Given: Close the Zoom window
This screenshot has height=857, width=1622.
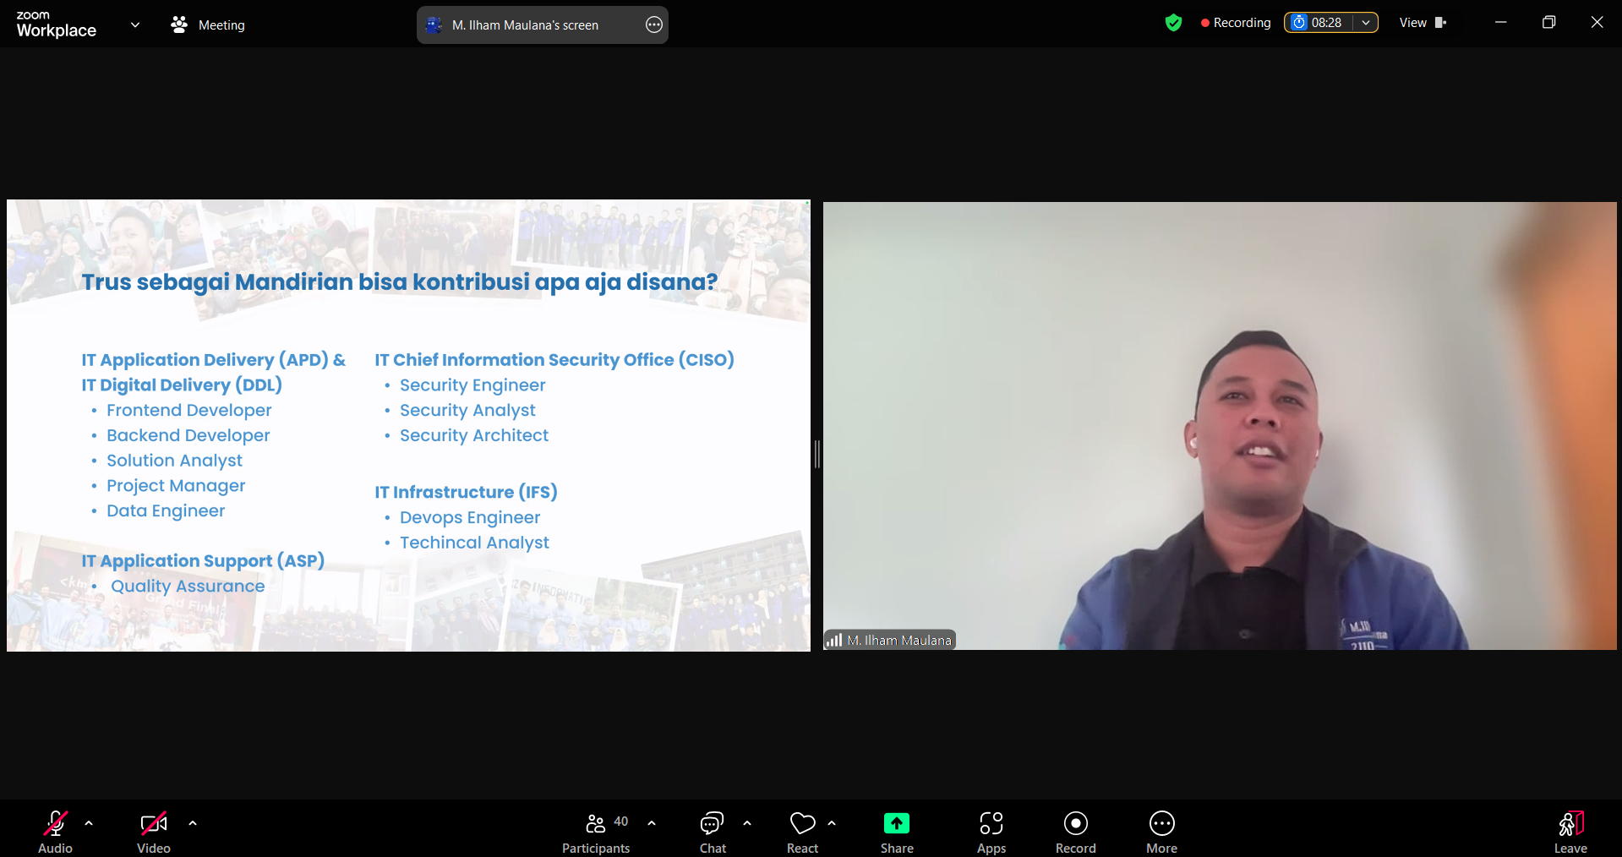Looking at the screenshot, I should tap(1597, 23).
